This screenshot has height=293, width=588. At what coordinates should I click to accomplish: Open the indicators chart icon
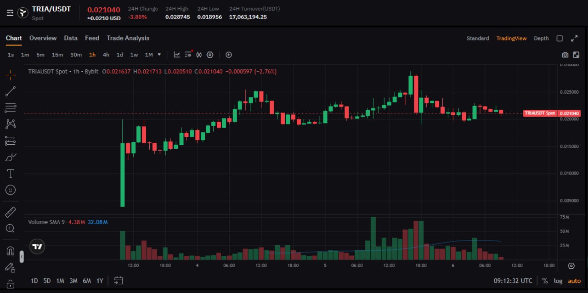pyautogui.click(x=177, y=55)
